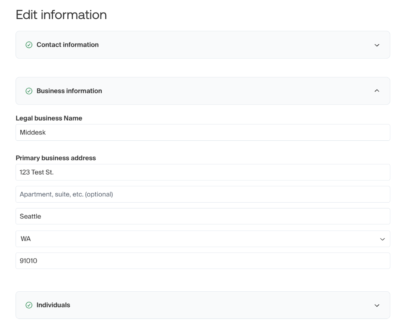Image resolution: width=409 pixels, height=329 pixels.
Task: Click the Contact information section title
Action: (67, 45)
